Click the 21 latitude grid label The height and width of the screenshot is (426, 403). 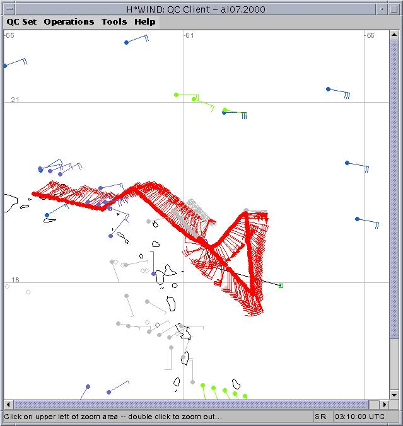[15, 100]
